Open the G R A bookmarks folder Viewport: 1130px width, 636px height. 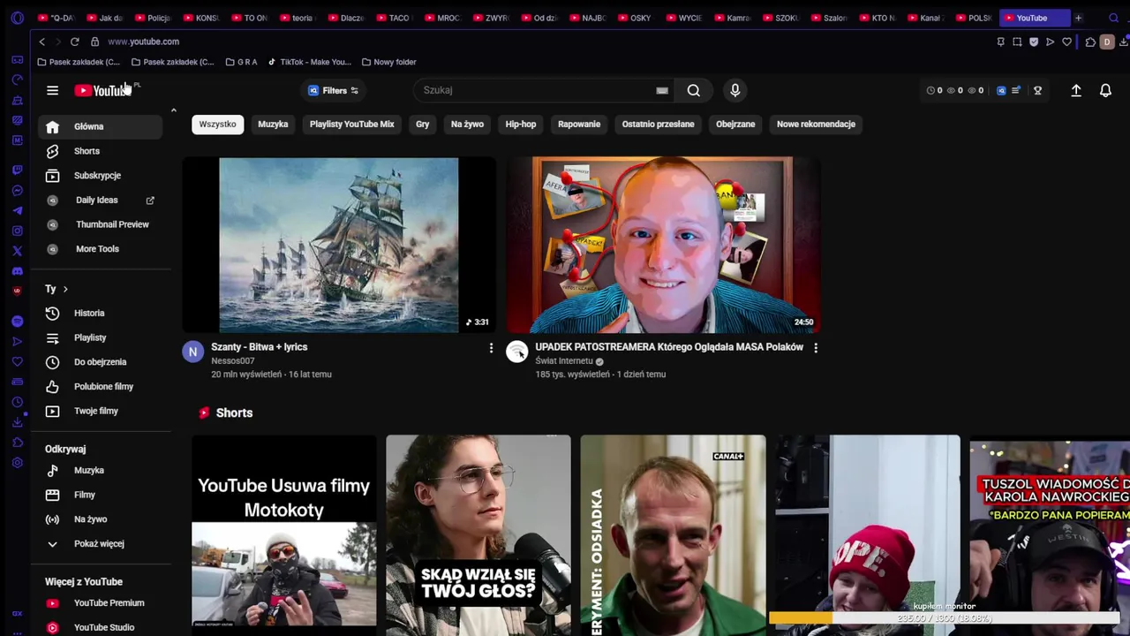241,62
